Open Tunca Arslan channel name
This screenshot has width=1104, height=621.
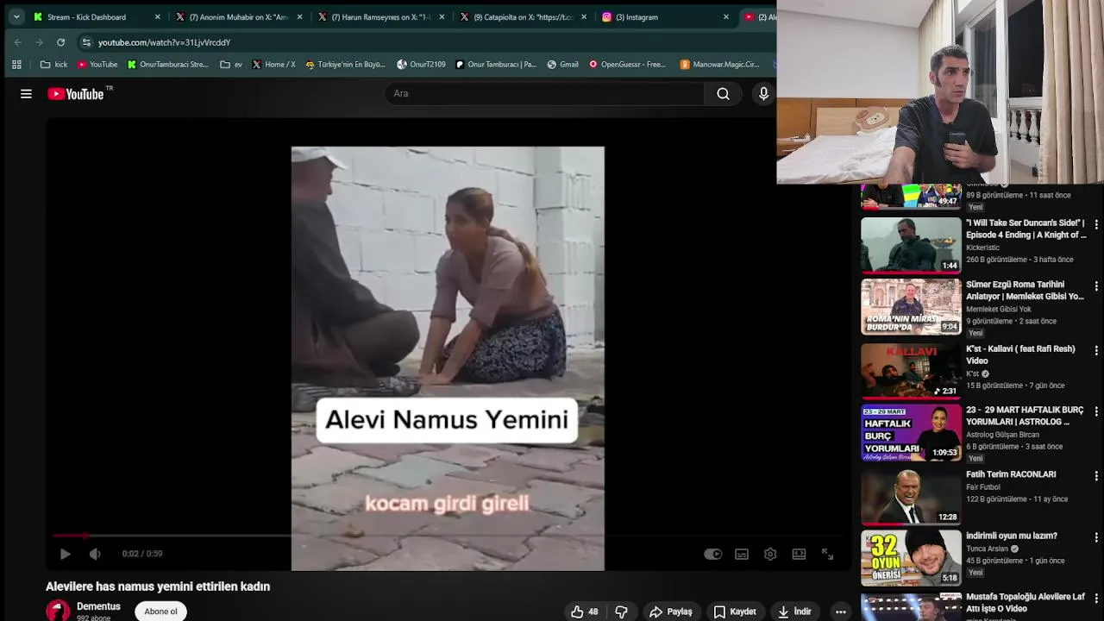click(987, 549)
